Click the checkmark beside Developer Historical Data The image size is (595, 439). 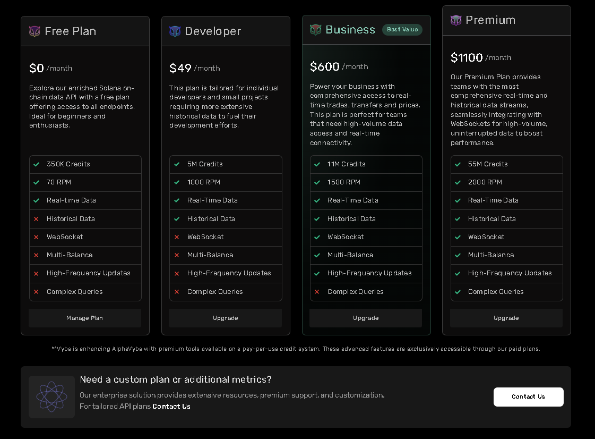pyautogui.click(x=177, y=219)
